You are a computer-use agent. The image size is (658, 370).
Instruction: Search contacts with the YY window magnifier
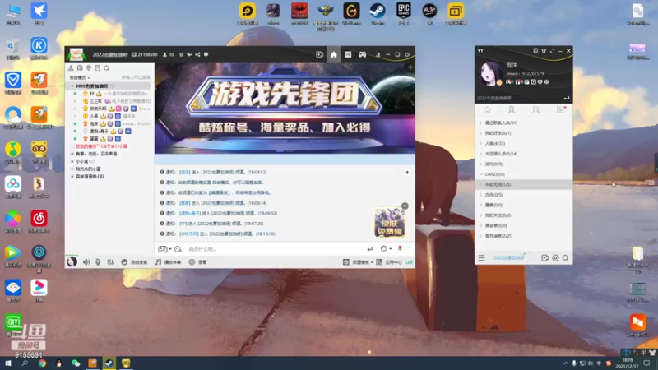pos(565,258)
